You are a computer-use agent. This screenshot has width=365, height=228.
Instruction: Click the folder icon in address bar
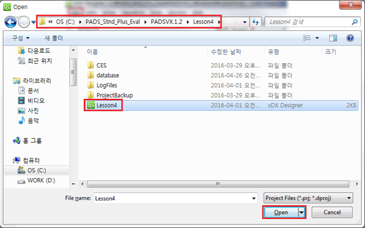pyautogui.click(x=42, y=22)
